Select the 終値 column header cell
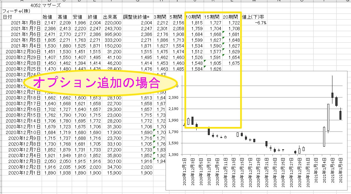 (x=94, y=17)
